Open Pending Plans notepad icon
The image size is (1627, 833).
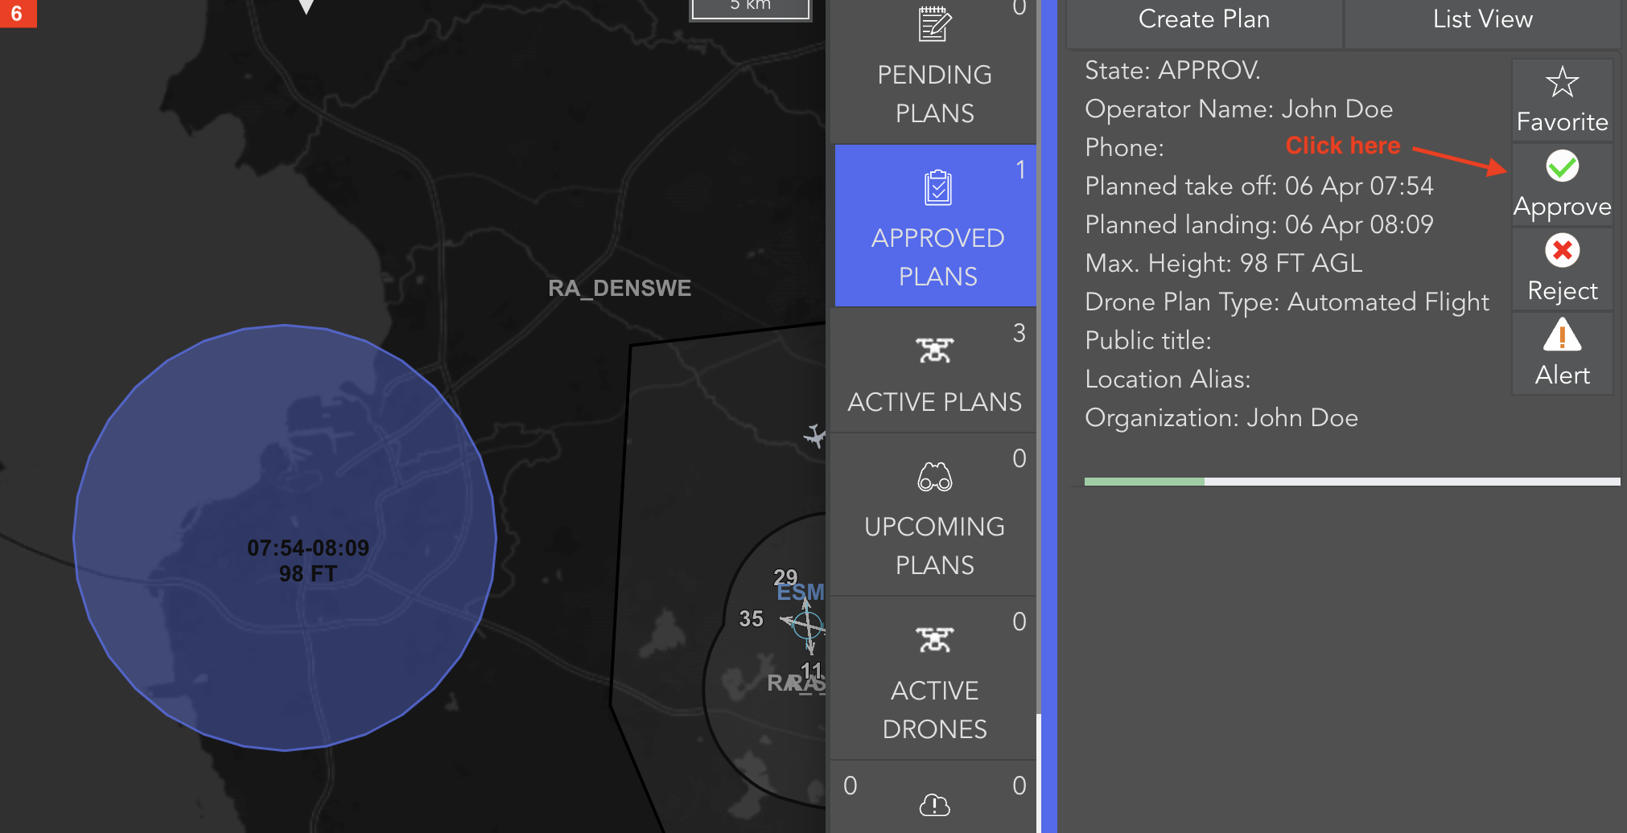coord(934,24)
